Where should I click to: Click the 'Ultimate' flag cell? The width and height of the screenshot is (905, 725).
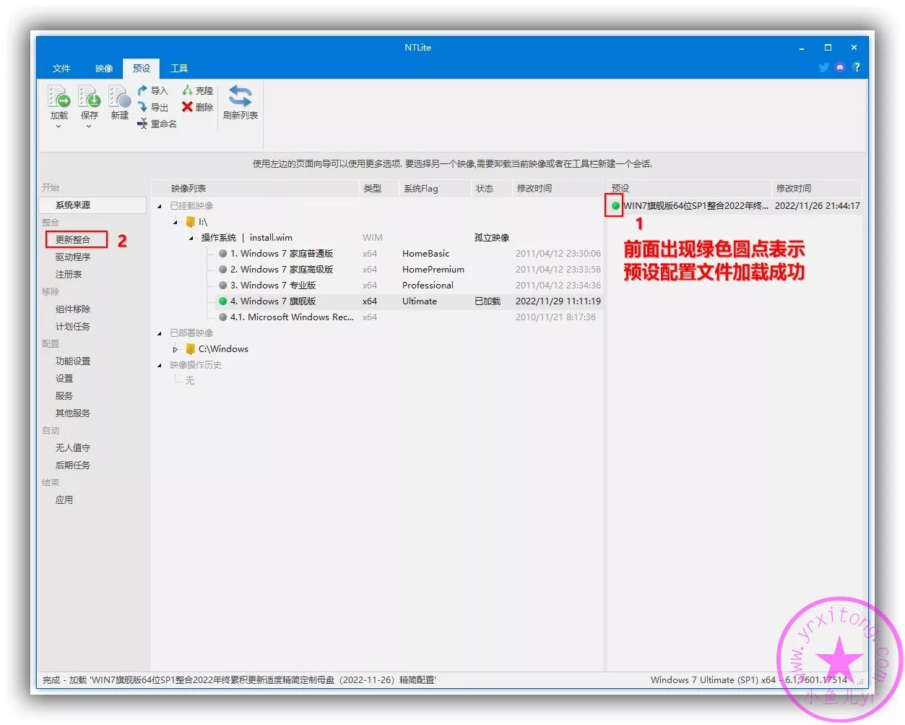coord(420,301)
